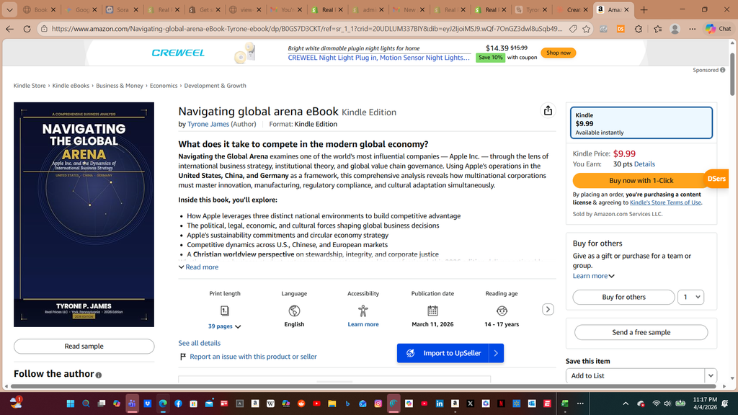Click the sponsored ad info icon
This screenshot has height=415, width=738.
click(722, 70)
